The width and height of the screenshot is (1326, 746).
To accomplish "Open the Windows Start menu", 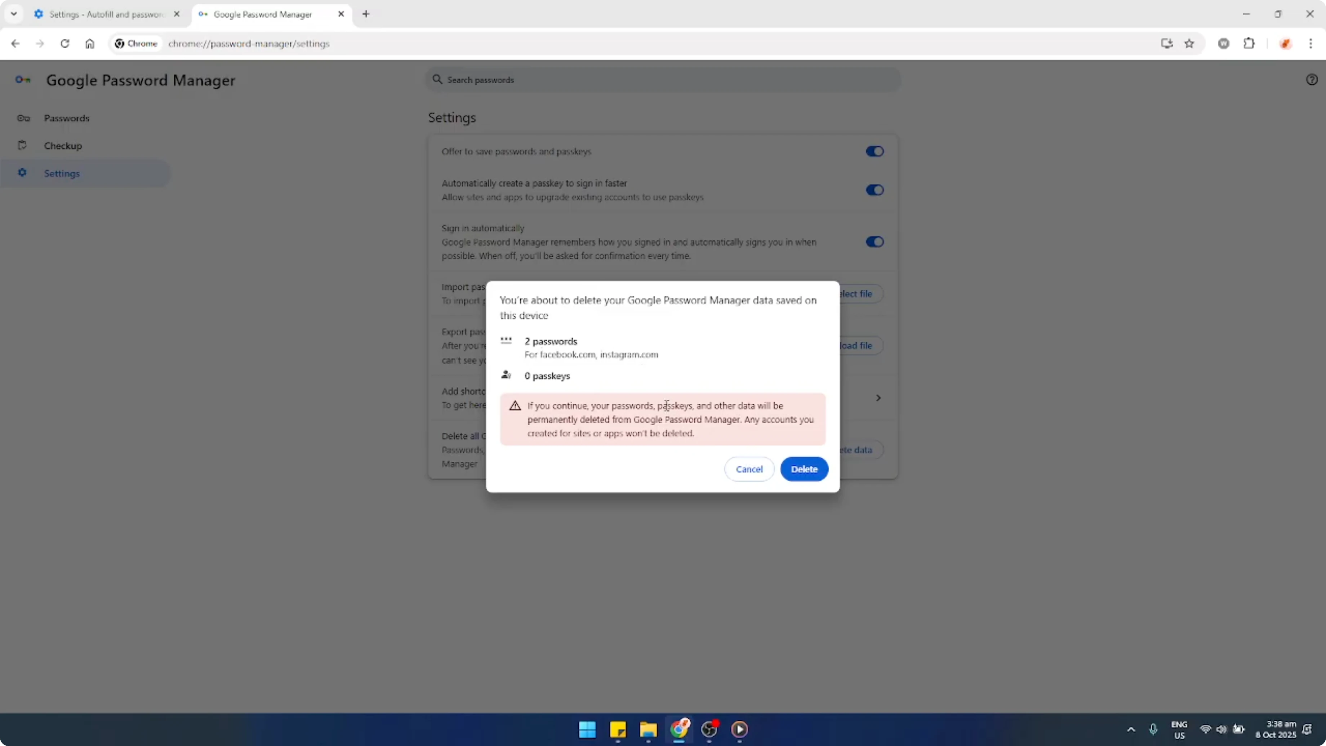I will click(587, 729).
